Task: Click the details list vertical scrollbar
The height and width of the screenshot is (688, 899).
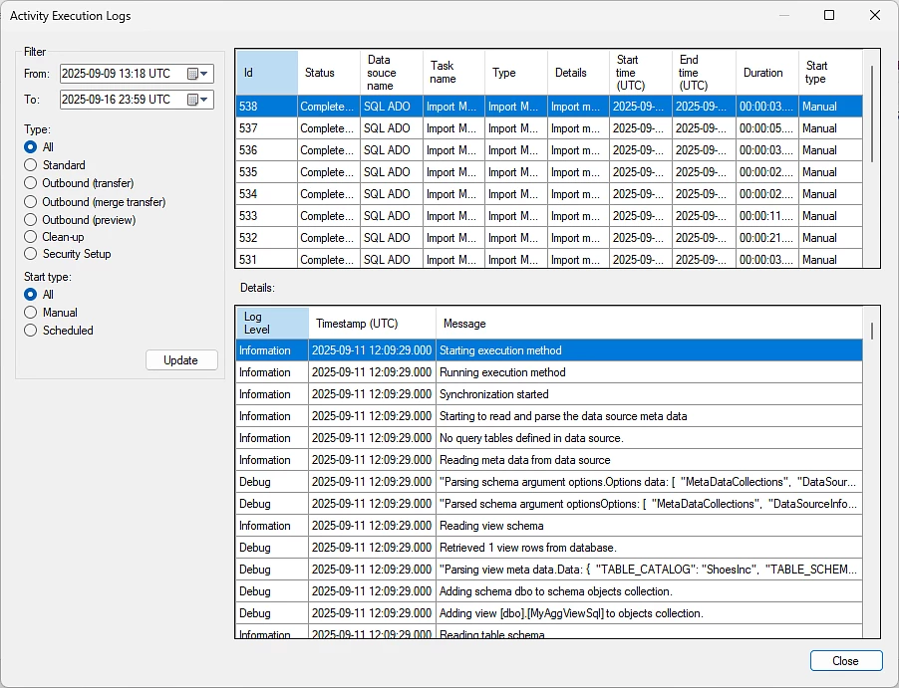Action: click(x=872, y=332)
